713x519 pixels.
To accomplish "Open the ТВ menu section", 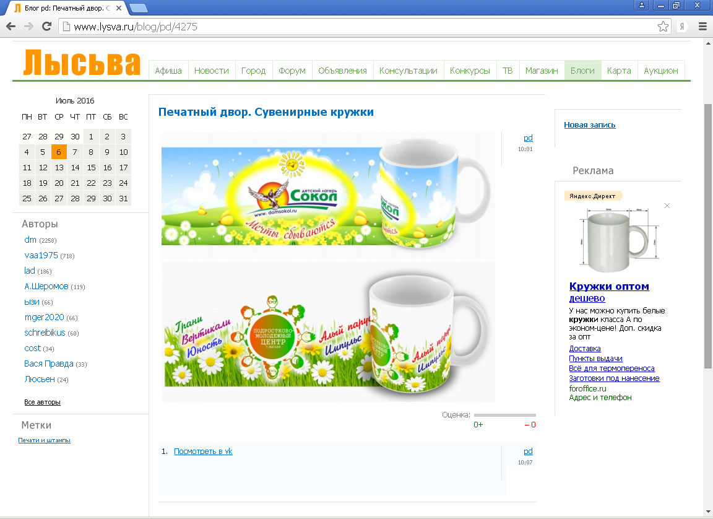I will pos(508,71).
